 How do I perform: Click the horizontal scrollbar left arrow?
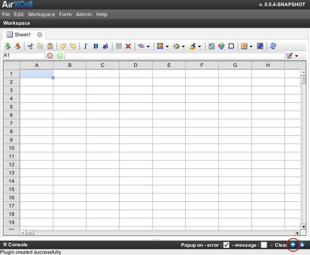(23, 233)
